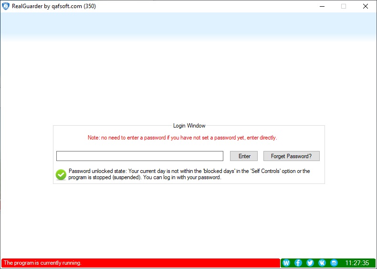Click the 'Password unlocked state' message text
This screenshot has height=269, width=377.
point(189,174)
